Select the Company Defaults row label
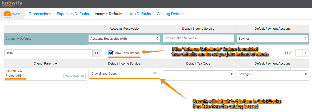 tap(18, 39)
